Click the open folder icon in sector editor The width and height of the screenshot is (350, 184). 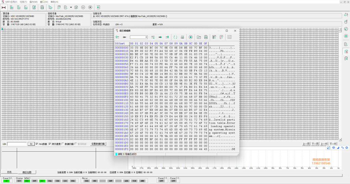click(199, 37)
